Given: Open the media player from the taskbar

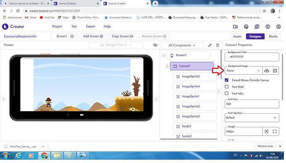Looking at the screenshot, I should point(31,156).
